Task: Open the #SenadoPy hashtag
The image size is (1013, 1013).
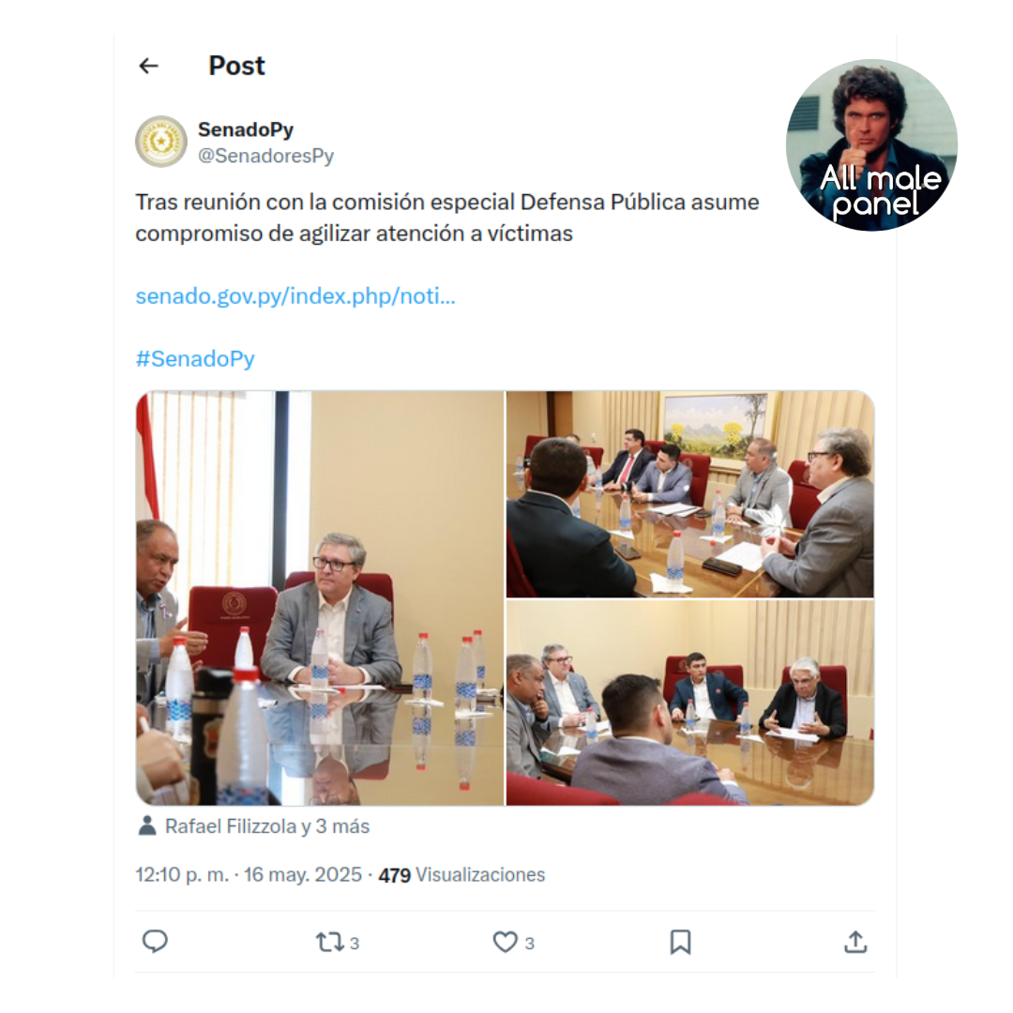Action: tap(195, 358)
